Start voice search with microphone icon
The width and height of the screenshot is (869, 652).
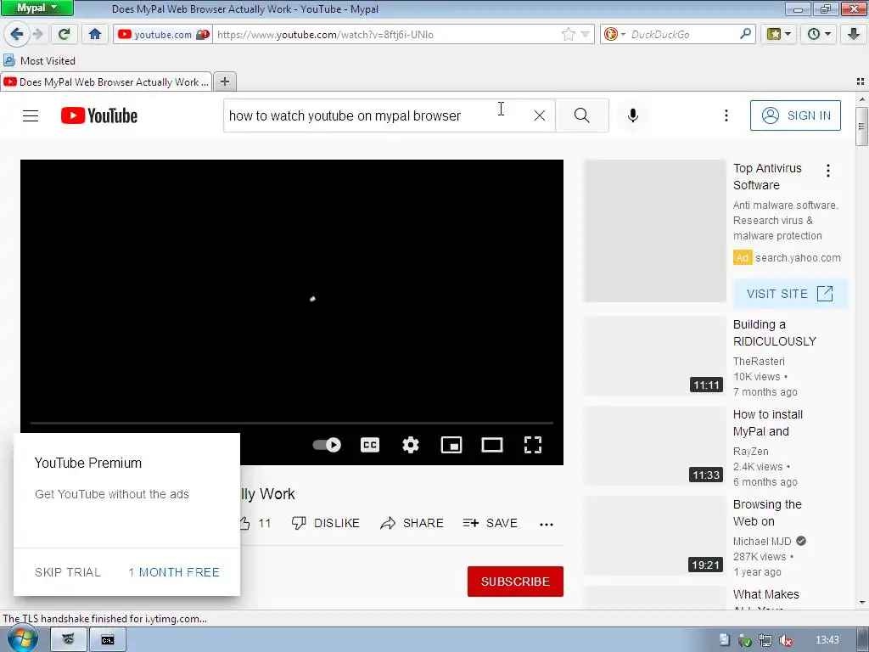633,115
